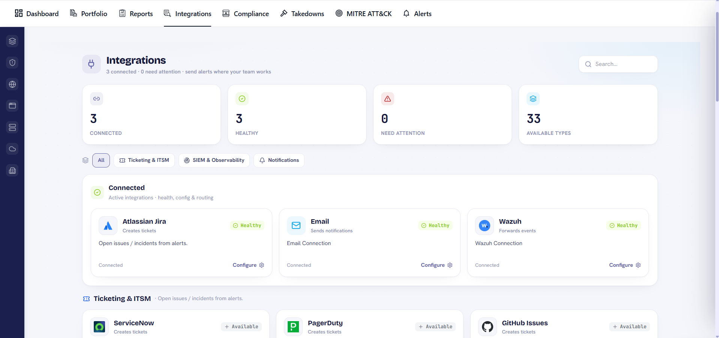Filter by Notifications
The width and height of the screenshot is (719, 338).
coord(279,160)
